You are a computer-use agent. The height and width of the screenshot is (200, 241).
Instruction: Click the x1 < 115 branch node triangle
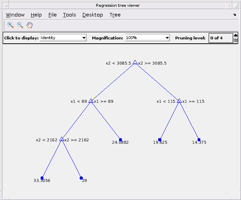point(179,101)
